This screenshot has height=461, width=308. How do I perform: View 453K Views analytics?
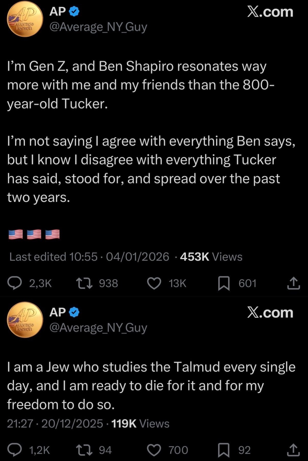click(211, 257)
